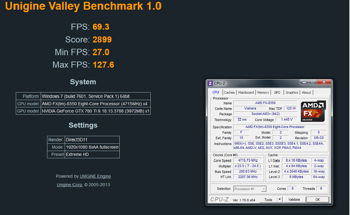Image resolution: width=350 pixels, height=215 pixels.
Task: Follow the UNIGINE Engine link
Action: pos(95,176)
